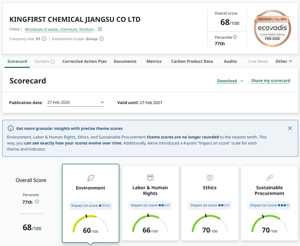Viewport: 300px width, 246px height.
Task: Select the Sustainable Procurement leaf chain icon
Action: coord(269,178)
